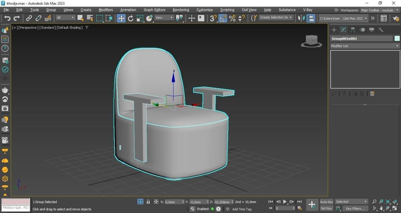Select the Select and Rotate tool
The height and width of the screenshot is (213, 401).
point(131,18)
